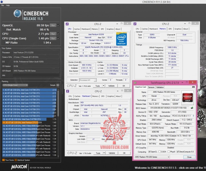Open the File menu in Cinebench
Image resolution: width=206 pixels, height=171 pixels.
pyautogui.click(x=3, y=5)
